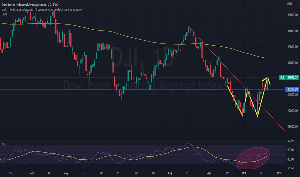The width and height of the screenshot is (300, 177).
Task: Select the yellow EMA curve on price chart
Action: pyautogui.click(x=134, y=38)
